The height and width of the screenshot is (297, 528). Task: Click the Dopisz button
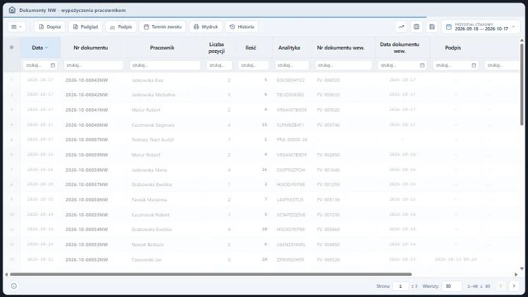tap(49, 26)
